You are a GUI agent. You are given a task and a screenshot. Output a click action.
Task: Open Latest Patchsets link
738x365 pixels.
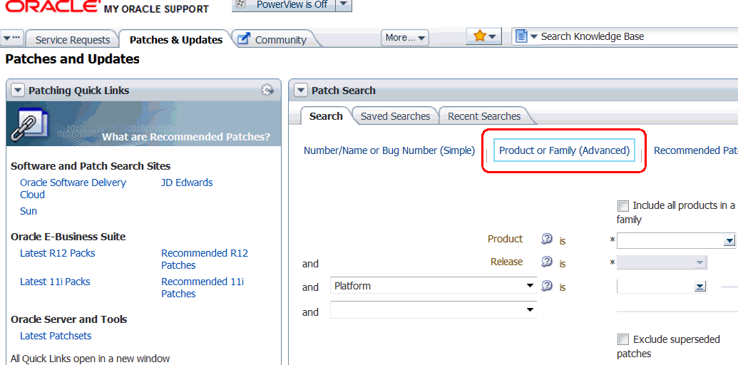tap(56, 336)
